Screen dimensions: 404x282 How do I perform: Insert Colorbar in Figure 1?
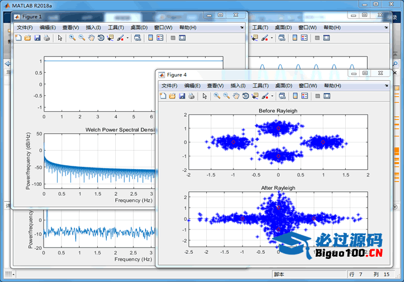[x=151, y=38]
